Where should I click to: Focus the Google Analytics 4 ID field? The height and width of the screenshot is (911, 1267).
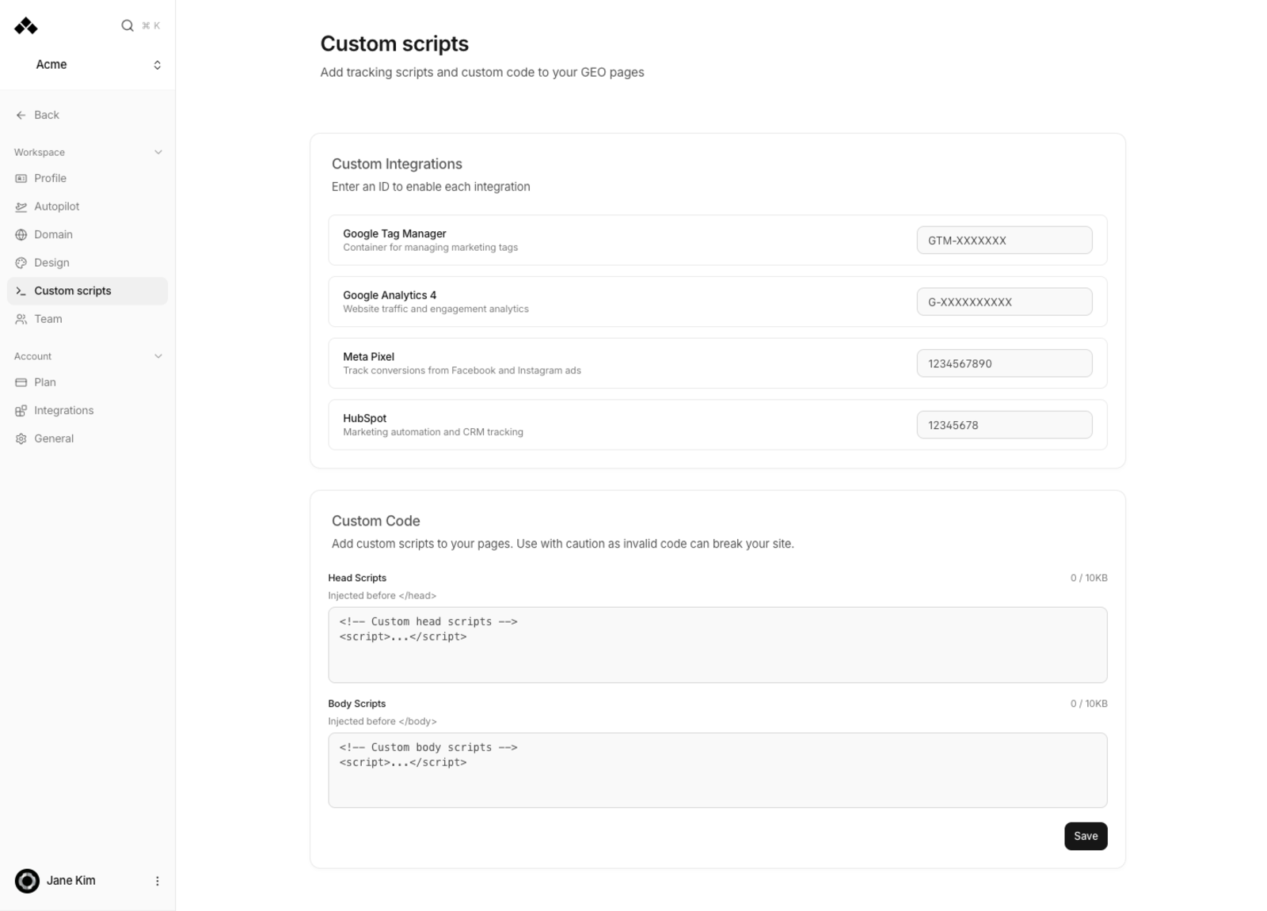click(1004, 302)
